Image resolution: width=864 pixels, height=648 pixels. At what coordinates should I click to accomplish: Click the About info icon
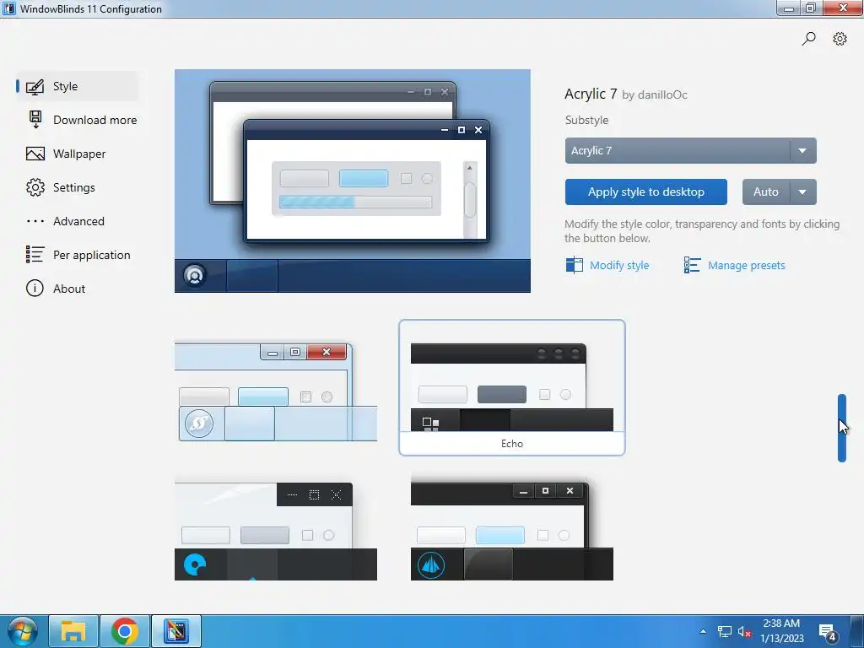pyautogui.click(x=35, y=289)
